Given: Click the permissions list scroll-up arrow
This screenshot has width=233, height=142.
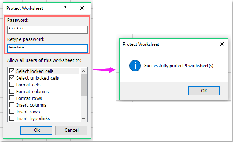Looking at the screenshot, I should (x=84, y=71).
